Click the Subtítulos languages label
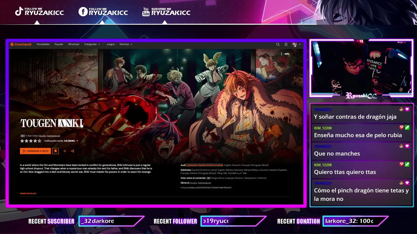This screenshot has height=234, width=417. 186,170
